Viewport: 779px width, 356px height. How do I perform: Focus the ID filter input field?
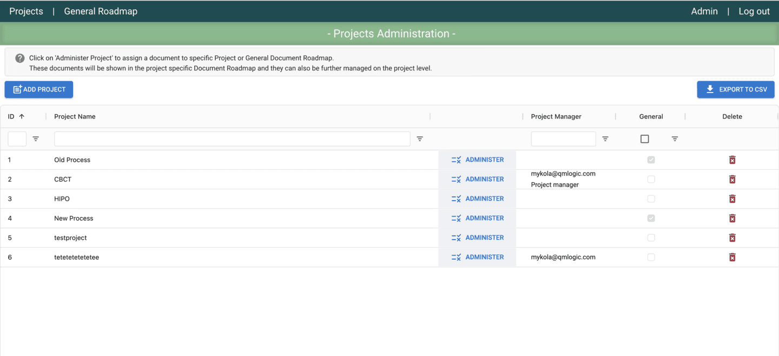17,139
